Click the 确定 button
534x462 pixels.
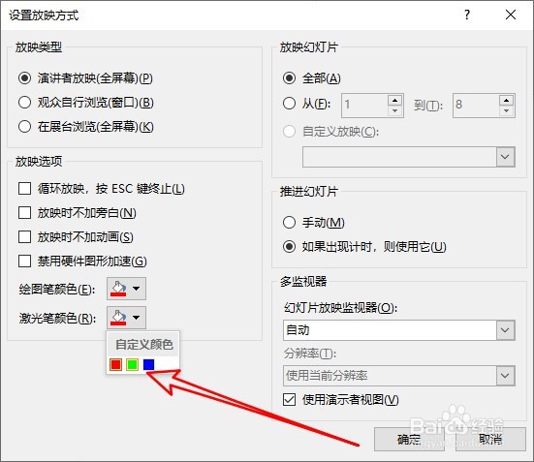409,440
